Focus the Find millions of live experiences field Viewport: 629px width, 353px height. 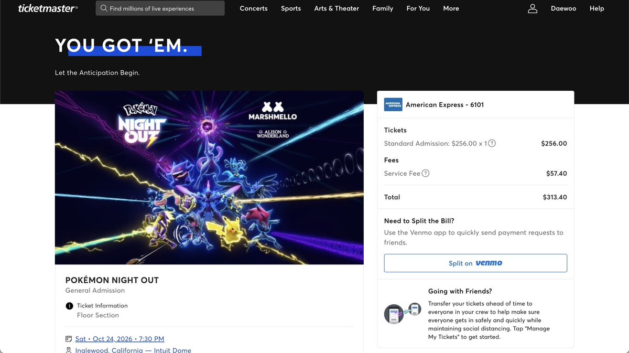tap(160, 8)
